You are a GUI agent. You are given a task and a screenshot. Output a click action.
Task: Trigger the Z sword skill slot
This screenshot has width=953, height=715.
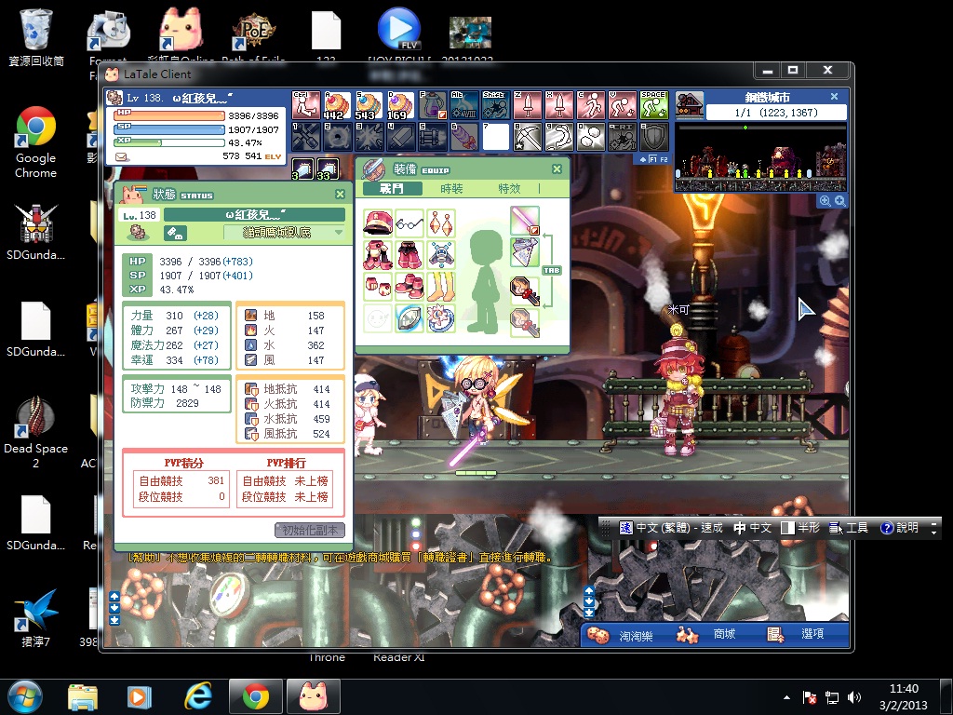pyautogui.click(x=528, y=105)
